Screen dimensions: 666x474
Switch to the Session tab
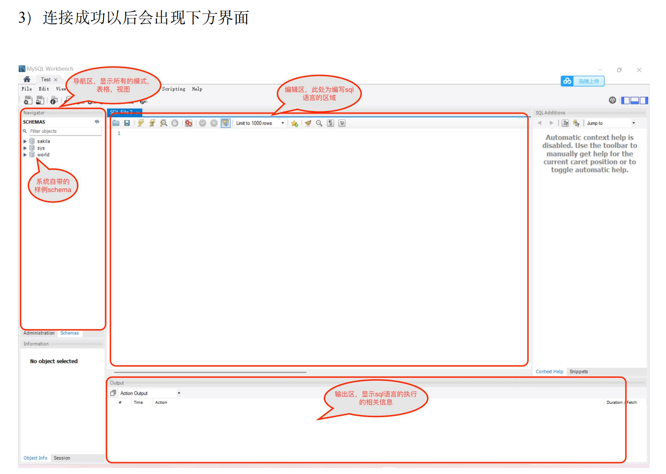pyautogui.click(x=62, y=458)
